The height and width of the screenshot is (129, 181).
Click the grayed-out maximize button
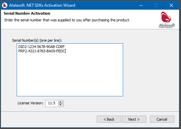pyautogui.click(x=156, y=5)
